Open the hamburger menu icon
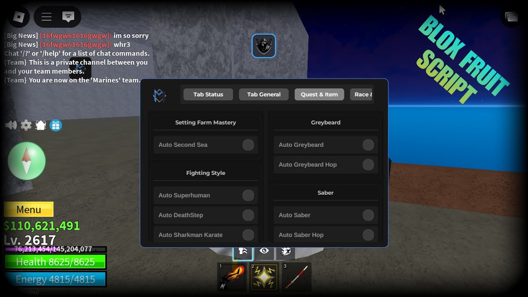The width and height of the screenshot is (528, 297). tap(46, 16)
